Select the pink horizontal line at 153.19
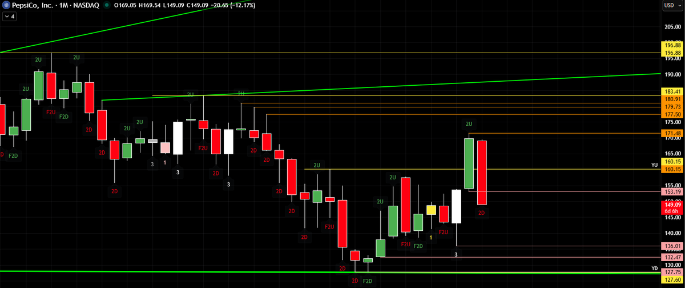Image resolution: width=685 pixels, height=288 pixels. tap(565, 191)
